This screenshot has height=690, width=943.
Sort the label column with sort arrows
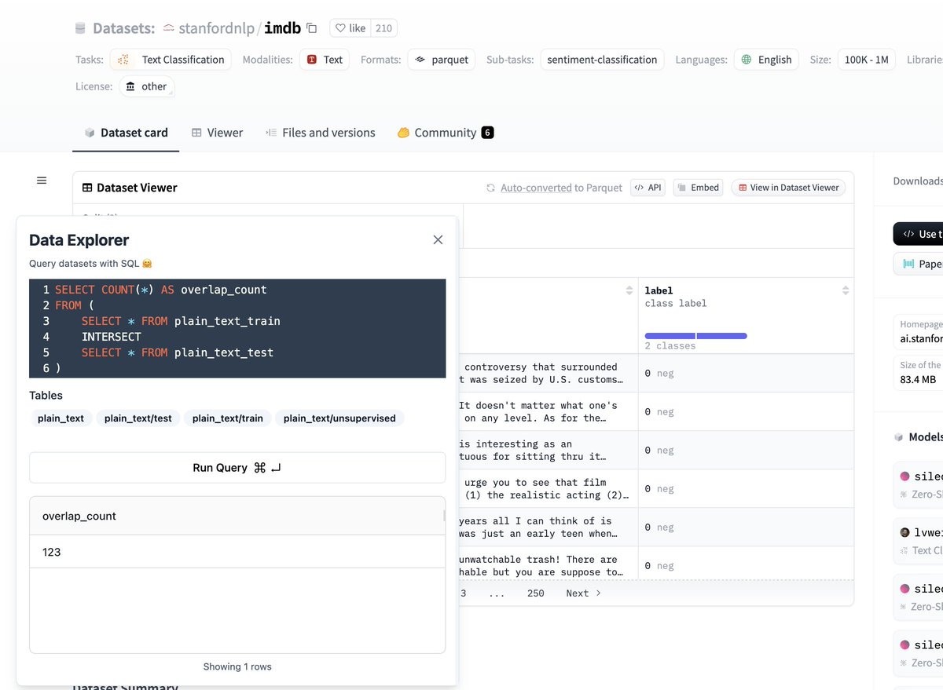pos(846,290)
